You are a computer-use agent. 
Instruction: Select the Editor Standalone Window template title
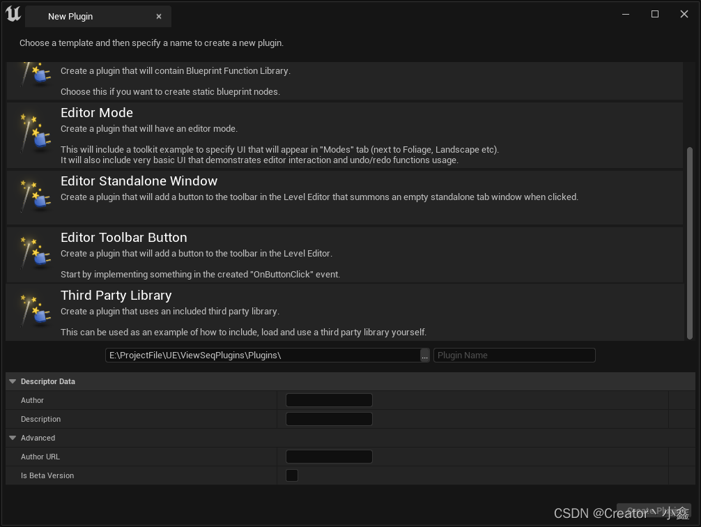139,181
